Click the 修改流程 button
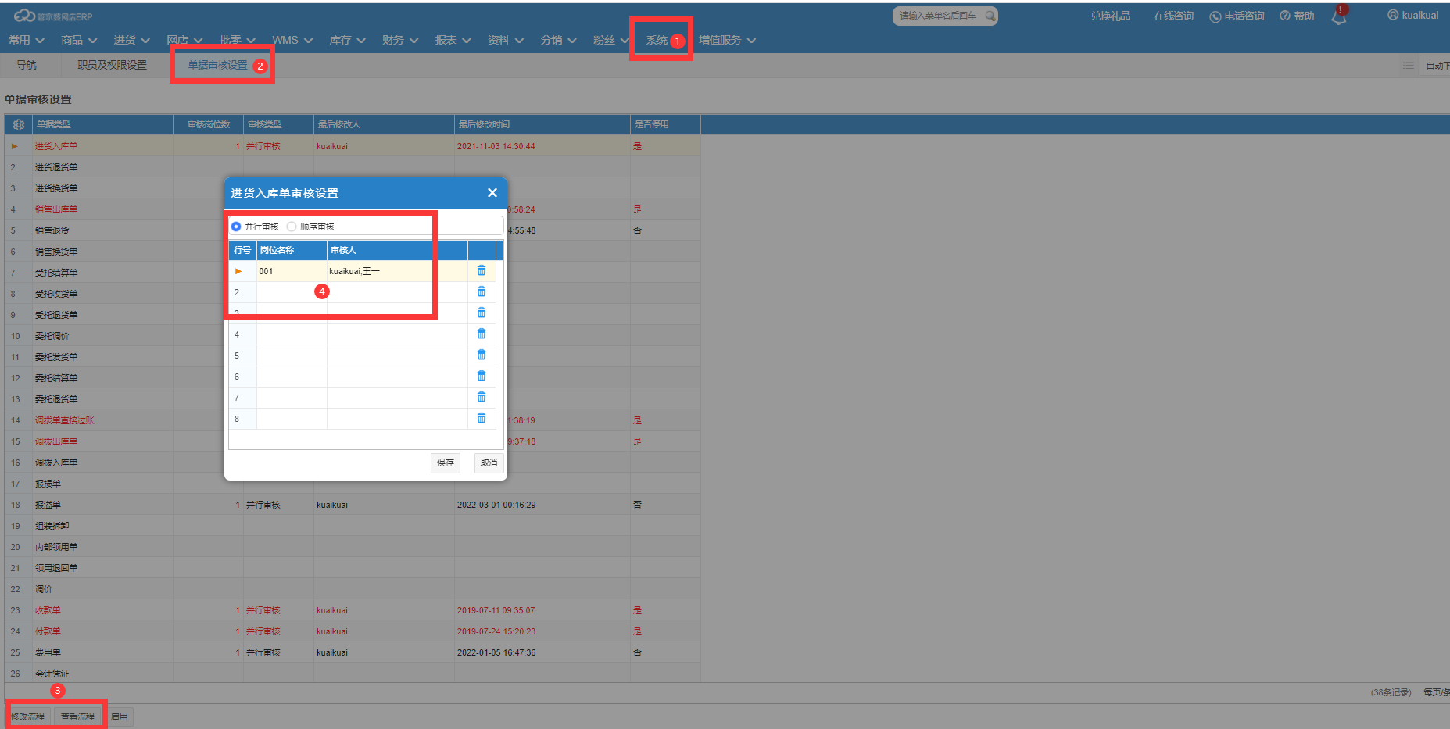Screen dimensions: 1450x729 coord(28,716)
